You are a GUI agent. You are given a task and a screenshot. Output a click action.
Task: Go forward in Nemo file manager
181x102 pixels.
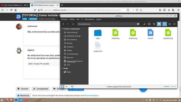(x=68, y=24)
